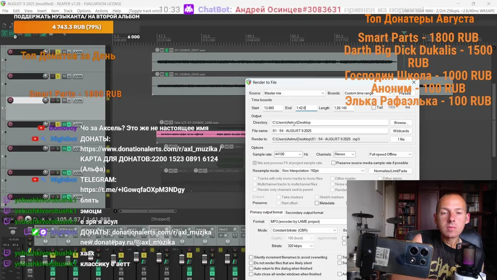Open the Bitrate 320 kbps dropdown
The image size is (497, 280).
pos(300,246)
